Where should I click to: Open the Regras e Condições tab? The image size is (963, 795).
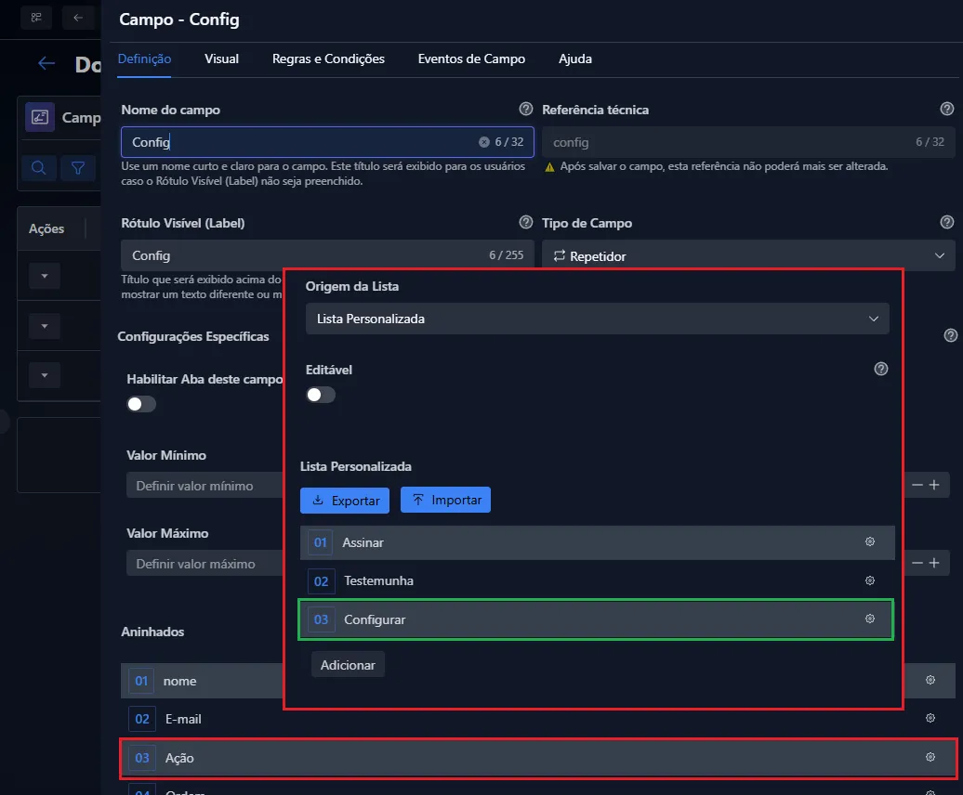(328, 59)
